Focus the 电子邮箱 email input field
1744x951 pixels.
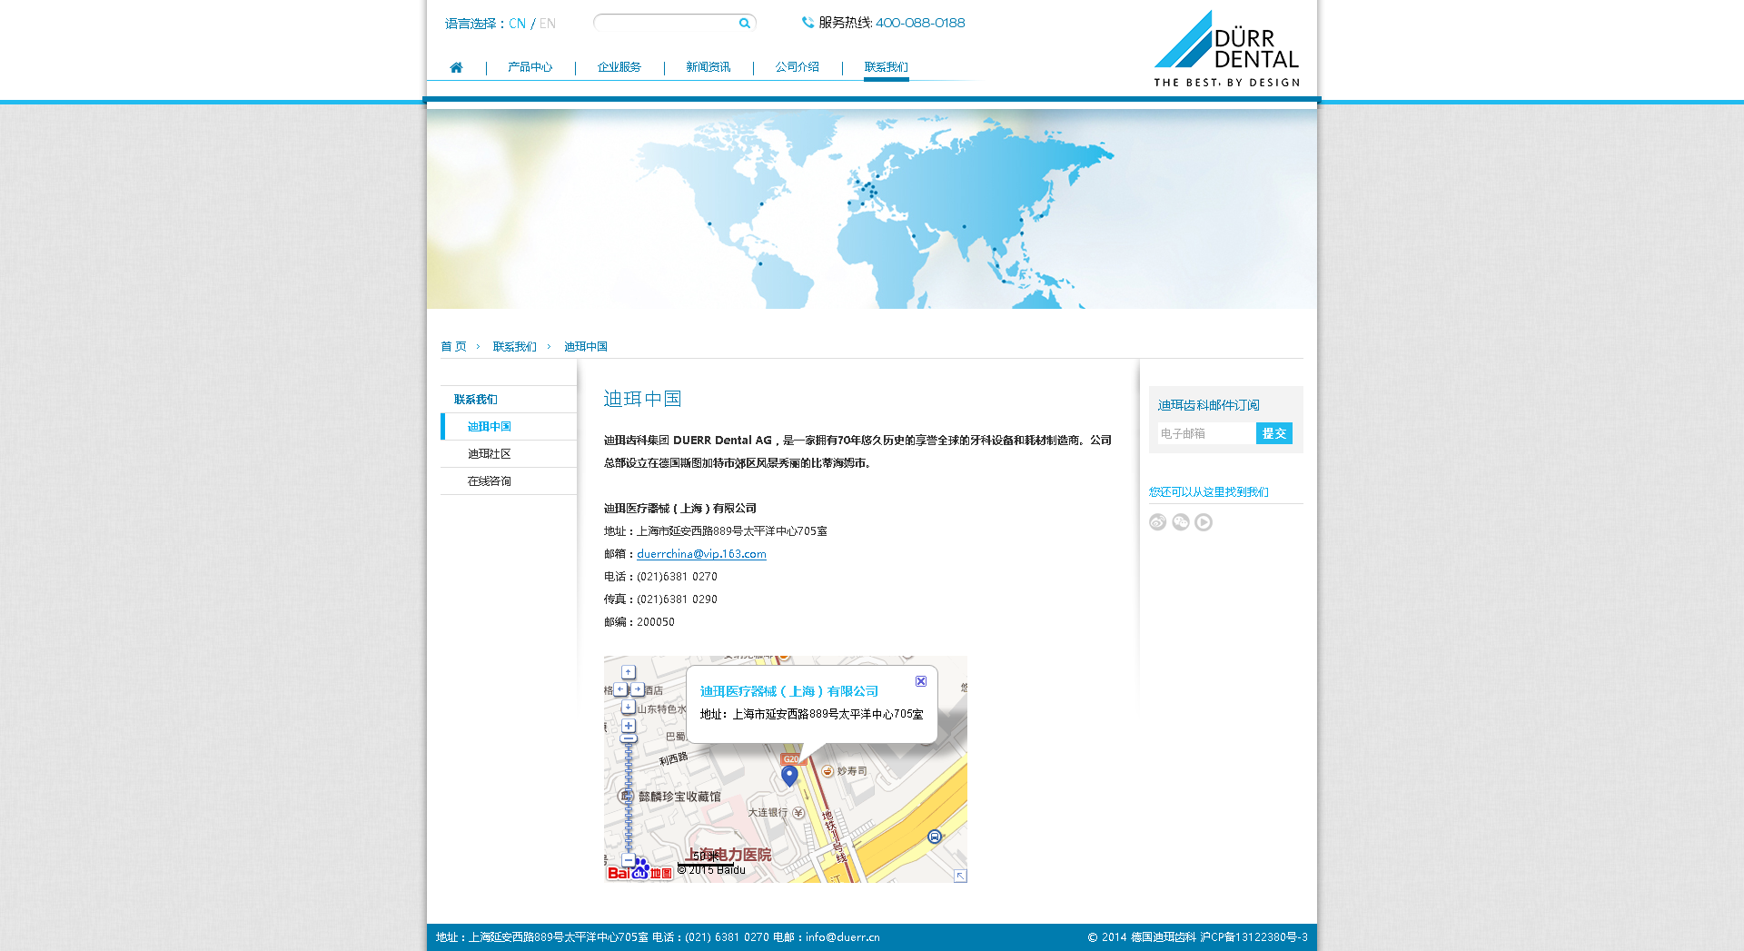1204,434
